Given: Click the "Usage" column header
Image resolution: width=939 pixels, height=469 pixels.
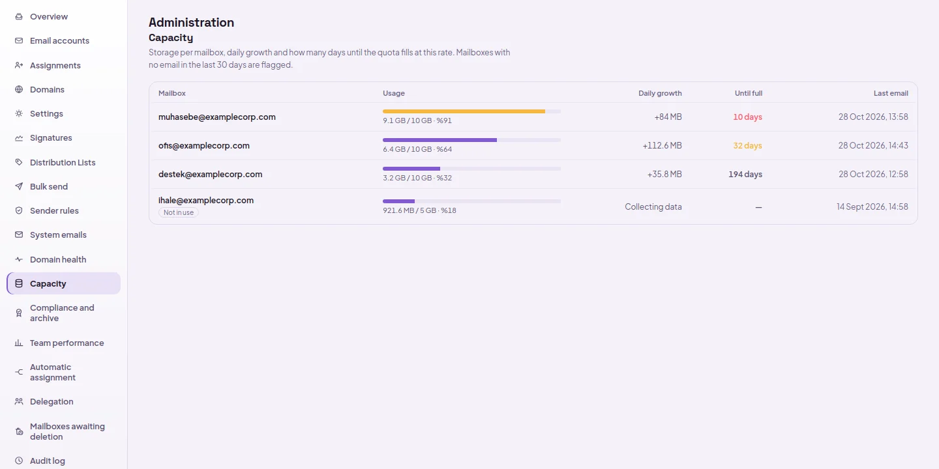Looking at the screenshot, I should pyautogui.click(x=394, y=93).
